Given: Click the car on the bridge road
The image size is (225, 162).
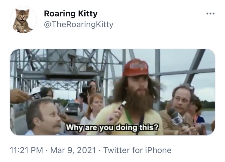Looking at the screenshot, I should (x=72, y=108).
